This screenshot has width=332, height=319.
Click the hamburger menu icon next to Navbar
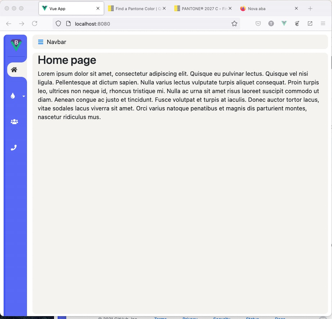(x=40, y=42)
